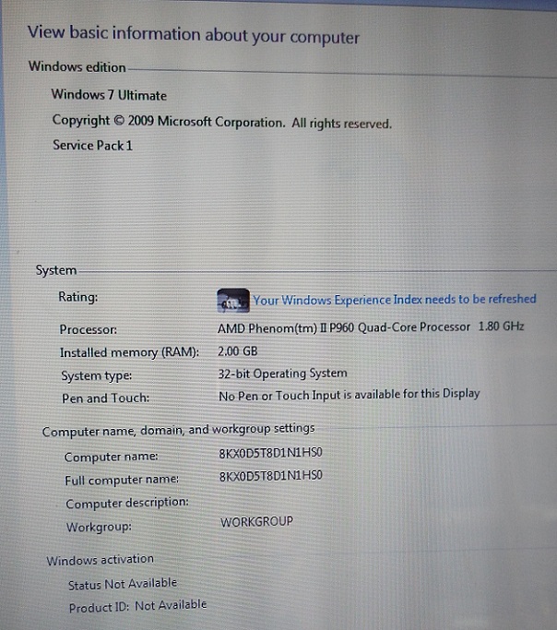Click the "WORKGROUP" value
557x630 pixels.
tap(256, 521)
